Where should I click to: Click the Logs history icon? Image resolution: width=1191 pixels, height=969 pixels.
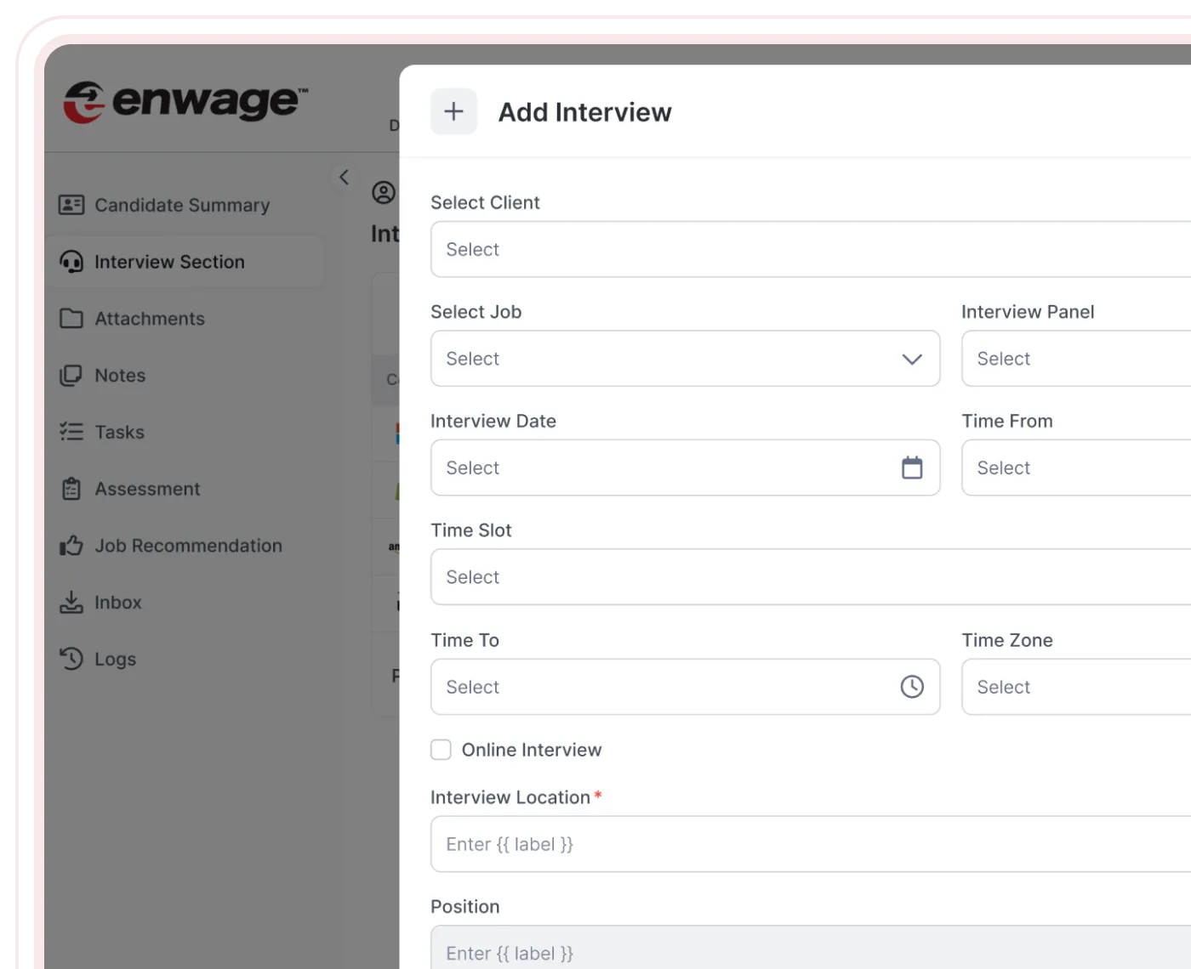point(71,659)
